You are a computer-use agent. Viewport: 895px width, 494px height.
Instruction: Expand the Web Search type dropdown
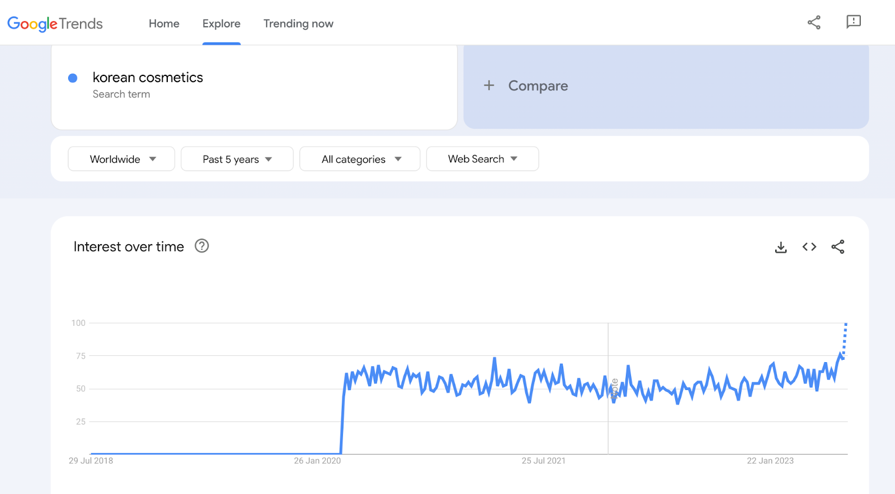pyautogui.click(x=482, y=159)
